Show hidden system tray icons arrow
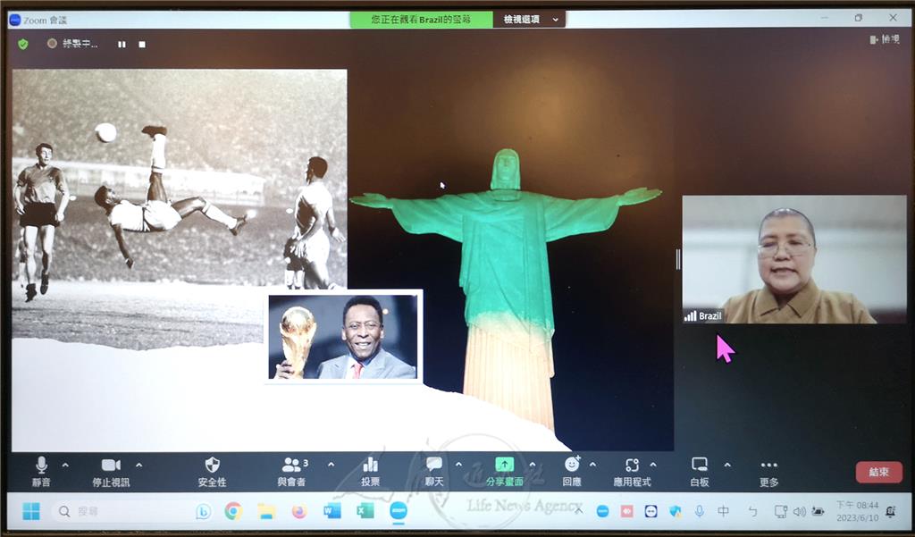This screenshot has width=915, height=537. point(578,511)
